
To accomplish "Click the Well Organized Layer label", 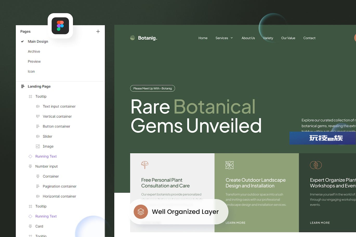I will coord(185,212).
